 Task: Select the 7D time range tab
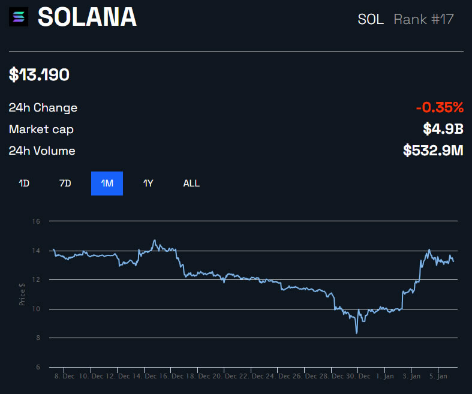click(x=65, y=184)
